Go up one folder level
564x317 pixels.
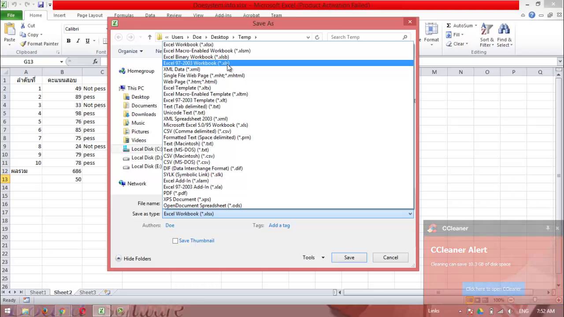(150, 37)
